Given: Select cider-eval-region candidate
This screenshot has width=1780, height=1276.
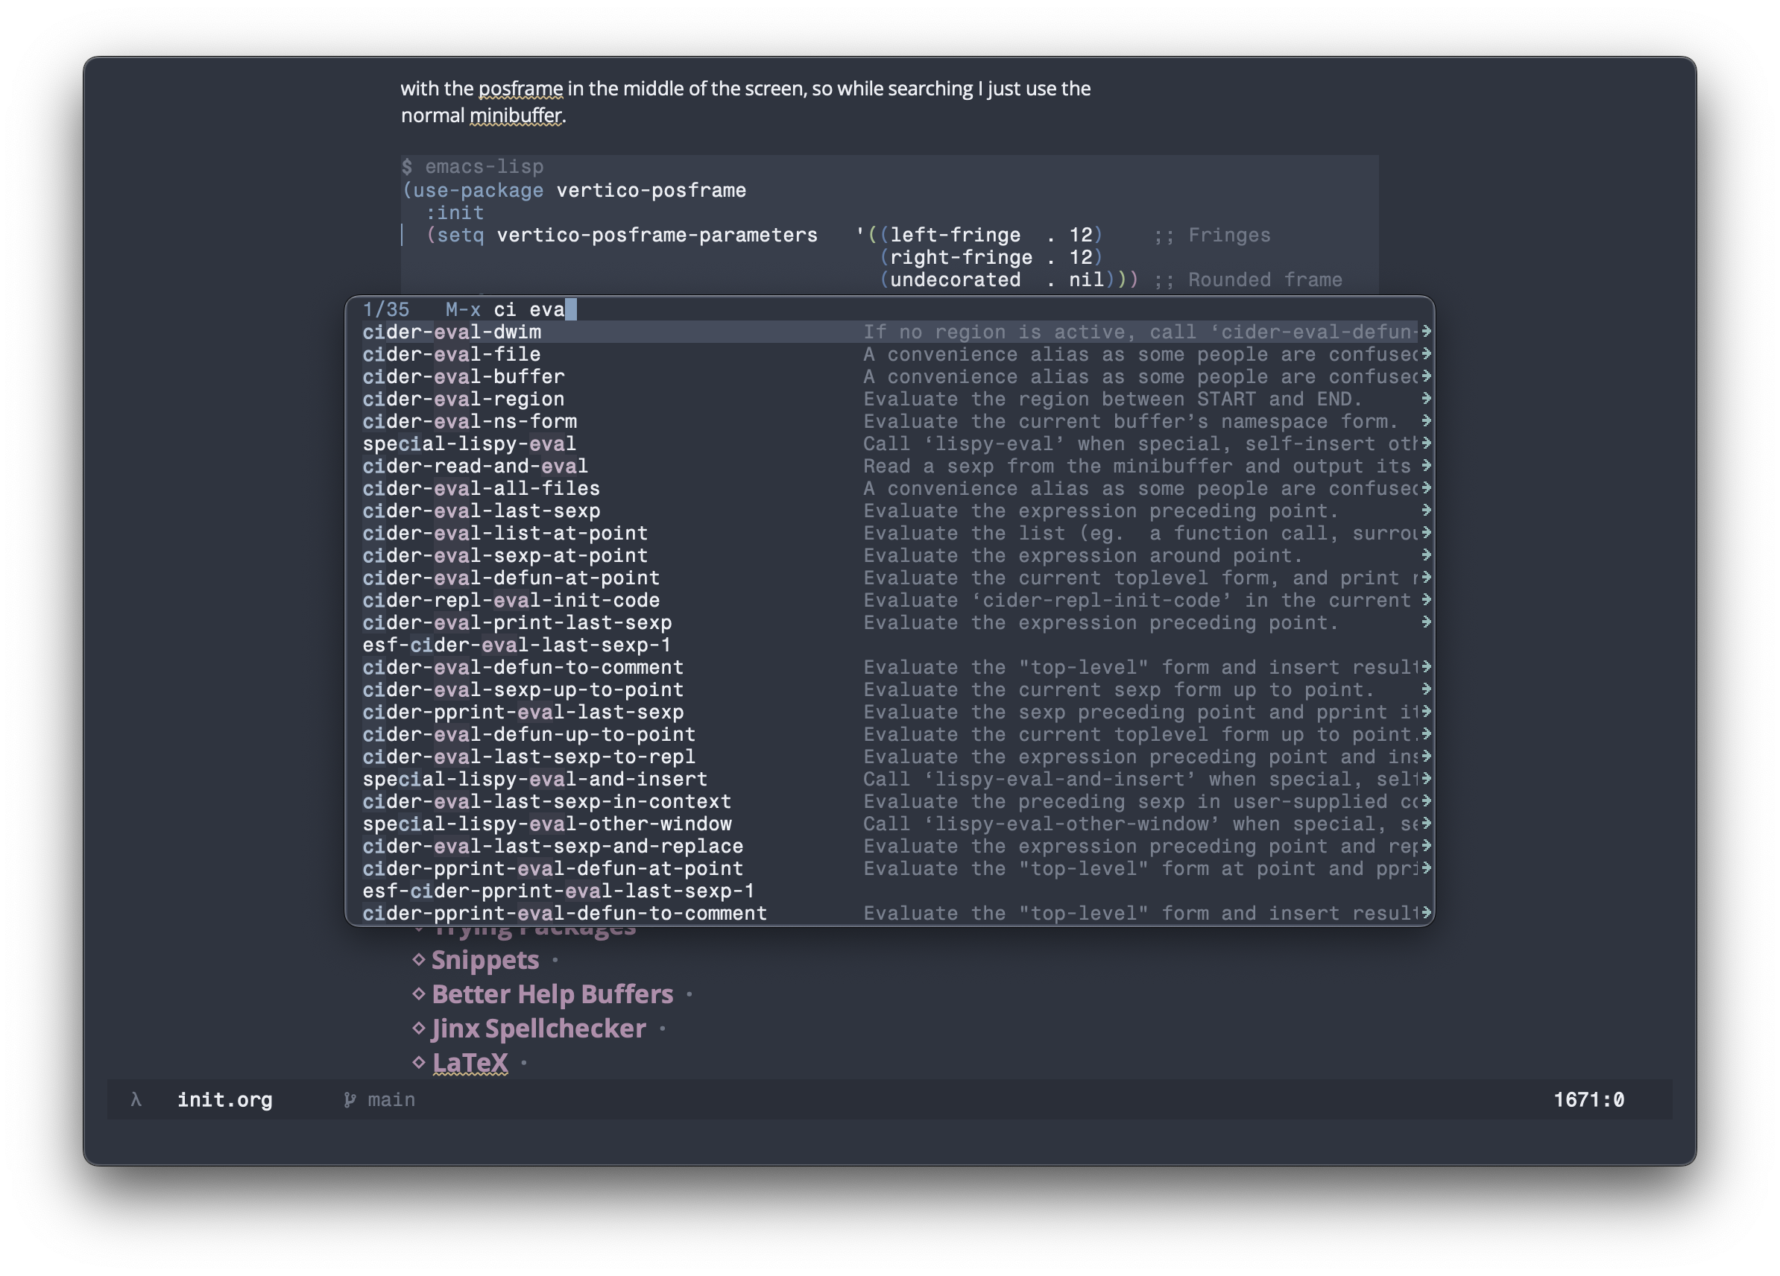Looking at the screenshot, I should click(x=889, y=399).
